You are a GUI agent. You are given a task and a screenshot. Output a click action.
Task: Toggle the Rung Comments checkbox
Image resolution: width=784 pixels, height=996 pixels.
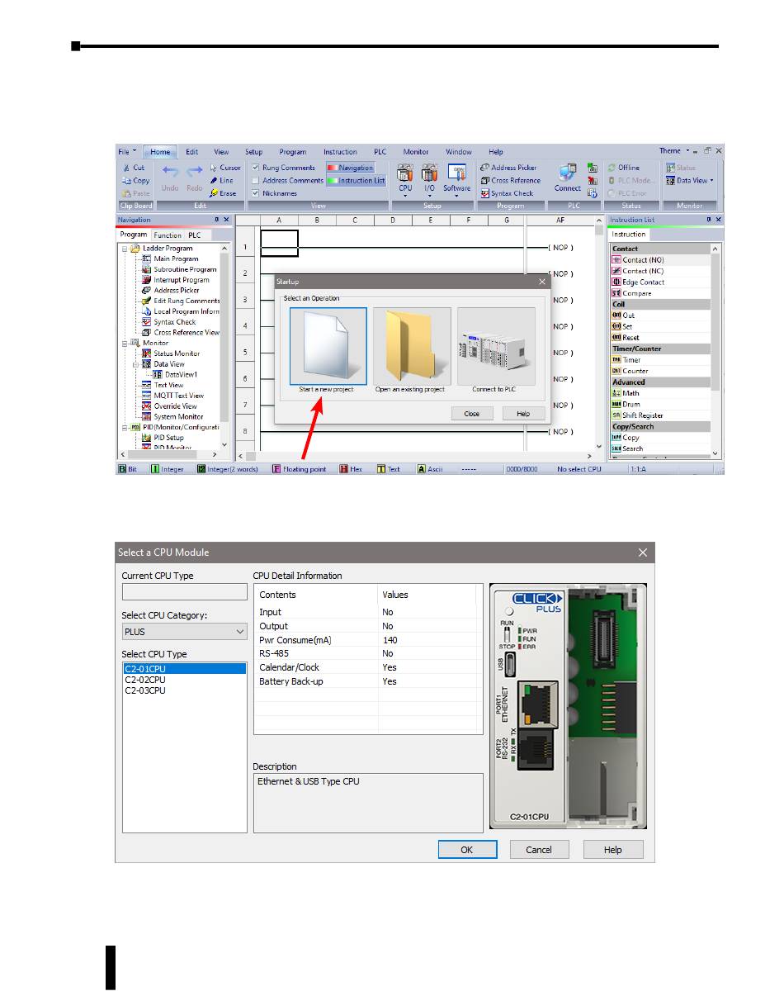(x=256, y=168)
